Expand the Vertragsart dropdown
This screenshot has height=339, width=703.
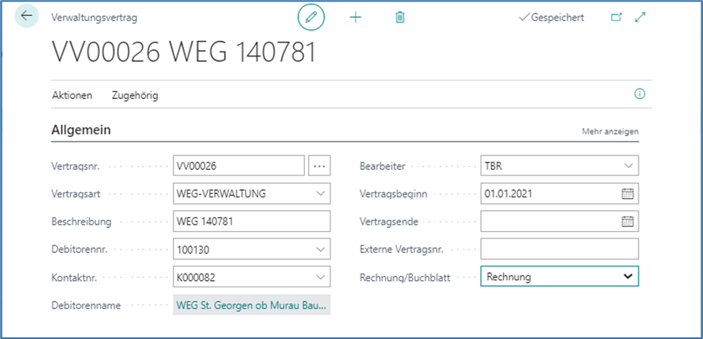[x=320, y=193]
